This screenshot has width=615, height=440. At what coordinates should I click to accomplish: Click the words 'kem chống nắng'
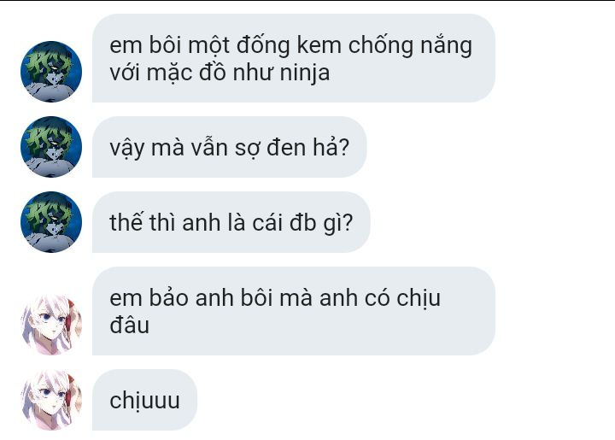[x=384, y=46]
